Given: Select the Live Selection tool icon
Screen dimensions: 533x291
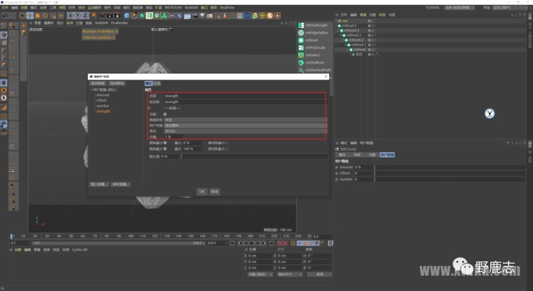Looking at the screenshot, I should click(22, 16).
